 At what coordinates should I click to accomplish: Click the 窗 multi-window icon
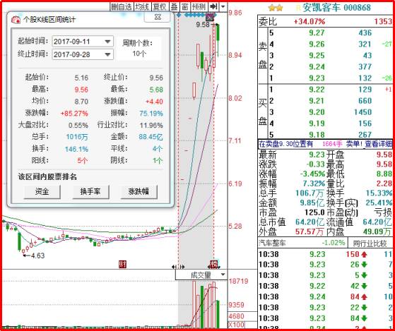[x=184, y=7]
